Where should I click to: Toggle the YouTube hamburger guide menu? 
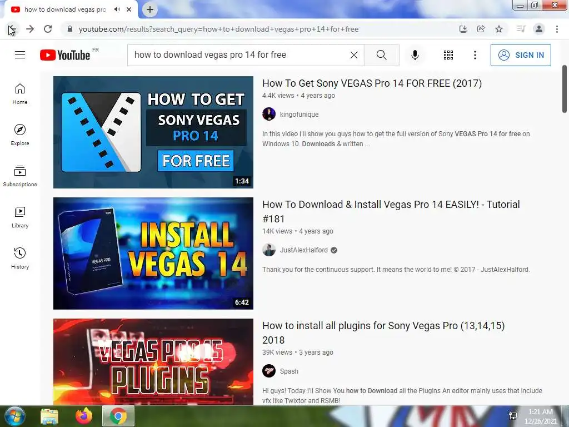[20, 55]
